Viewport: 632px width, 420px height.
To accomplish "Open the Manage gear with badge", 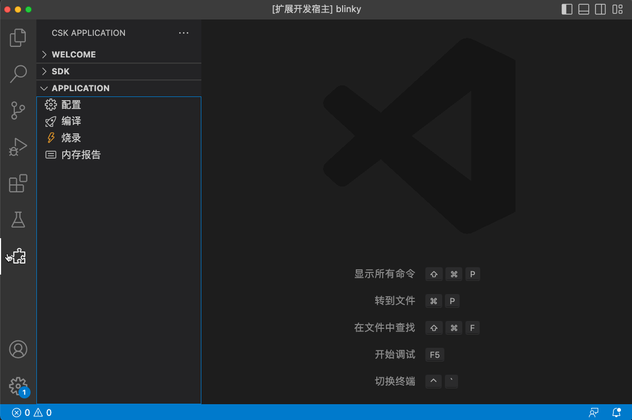I will tap(18, 386).
